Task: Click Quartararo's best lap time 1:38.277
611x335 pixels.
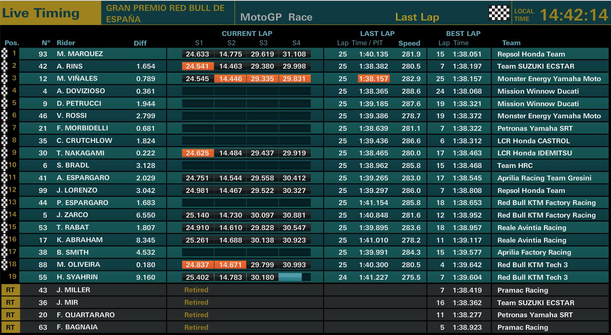Action: point(467,315)
